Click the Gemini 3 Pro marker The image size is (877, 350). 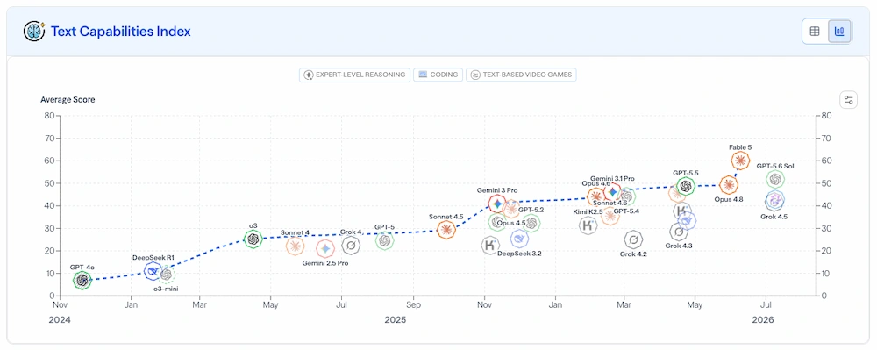498,204
